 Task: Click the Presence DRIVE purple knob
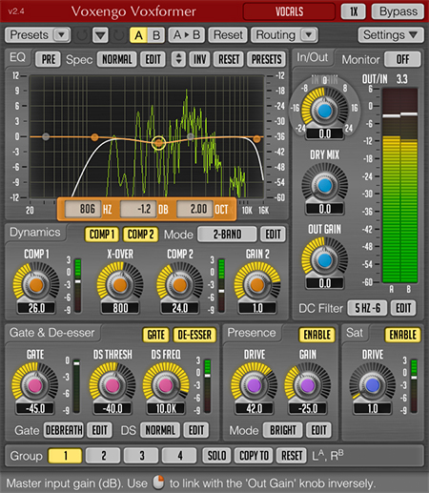tap(254, 385)
